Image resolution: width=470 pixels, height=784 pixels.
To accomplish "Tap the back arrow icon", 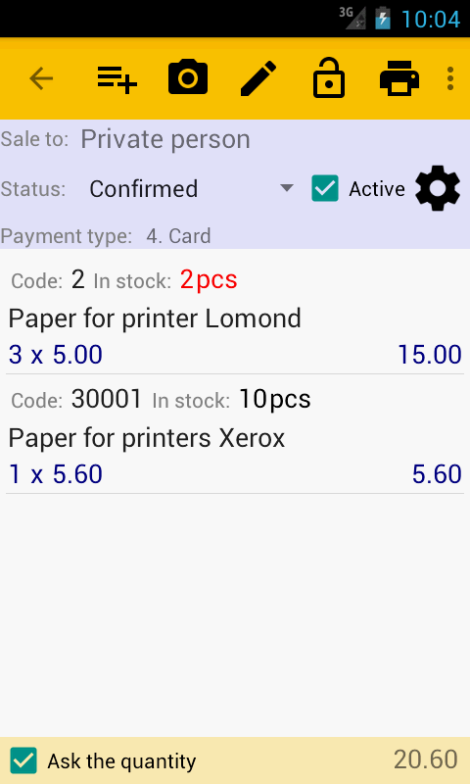I will click(x=41, y=78).
